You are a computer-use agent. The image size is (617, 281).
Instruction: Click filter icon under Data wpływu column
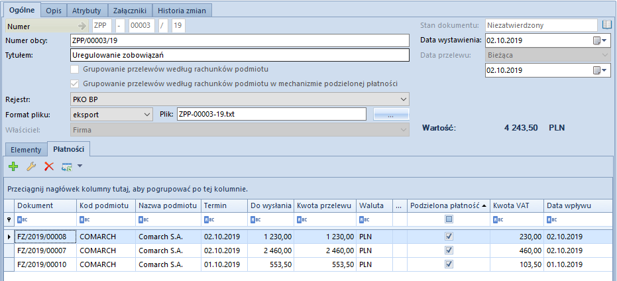[x=551, y=220]
